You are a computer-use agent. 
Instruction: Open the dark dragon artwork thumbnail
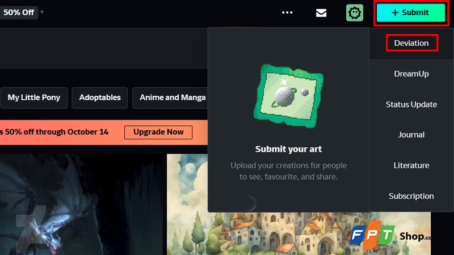click(x=81, y=205)
